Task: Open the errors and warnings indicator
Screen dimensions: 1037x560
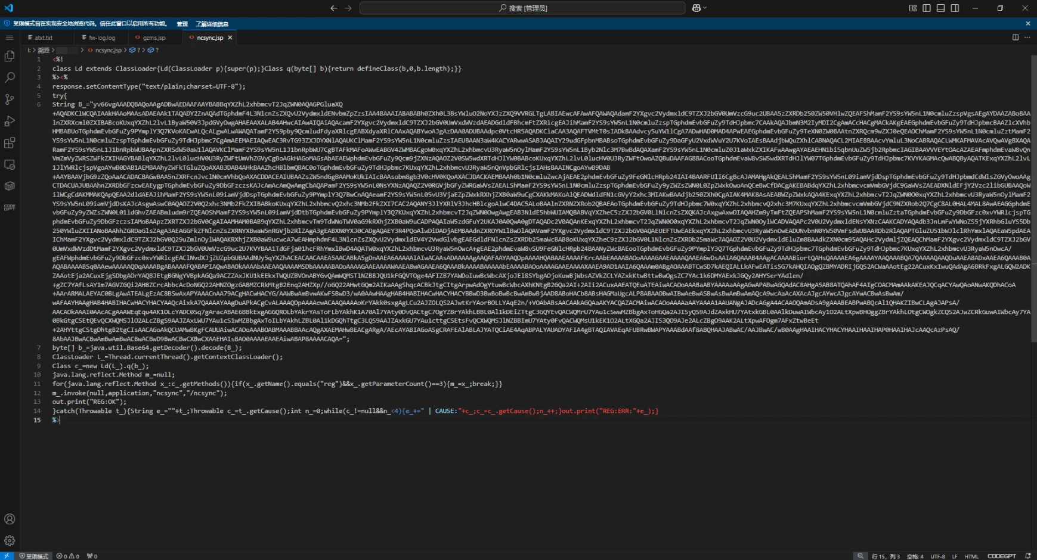Action: pyautogui.click(x=68, y=556)
